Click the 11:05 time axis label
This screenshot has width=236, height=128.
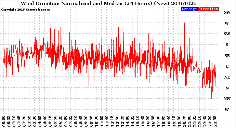[102, 121]
